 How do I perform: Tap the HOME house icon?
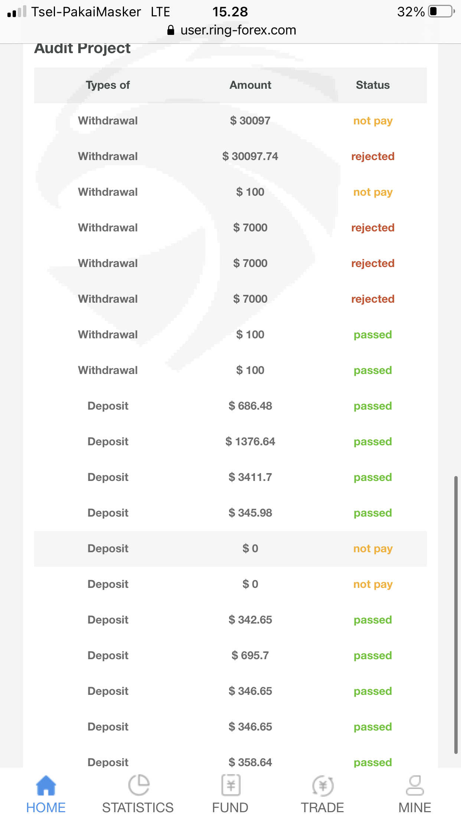(x=46, y=785)
